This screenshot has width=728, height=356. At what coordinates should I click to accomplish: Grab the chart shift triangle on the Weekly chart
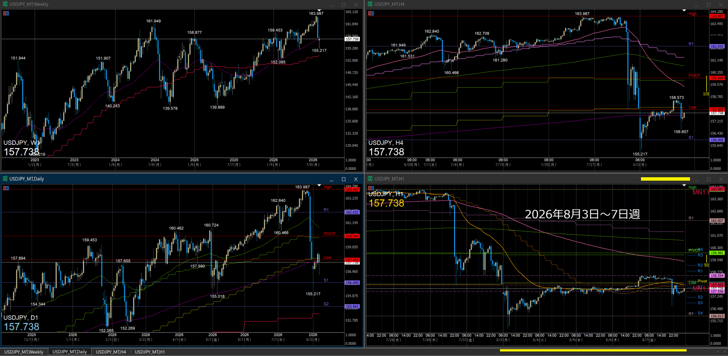(x=319, y=11)
